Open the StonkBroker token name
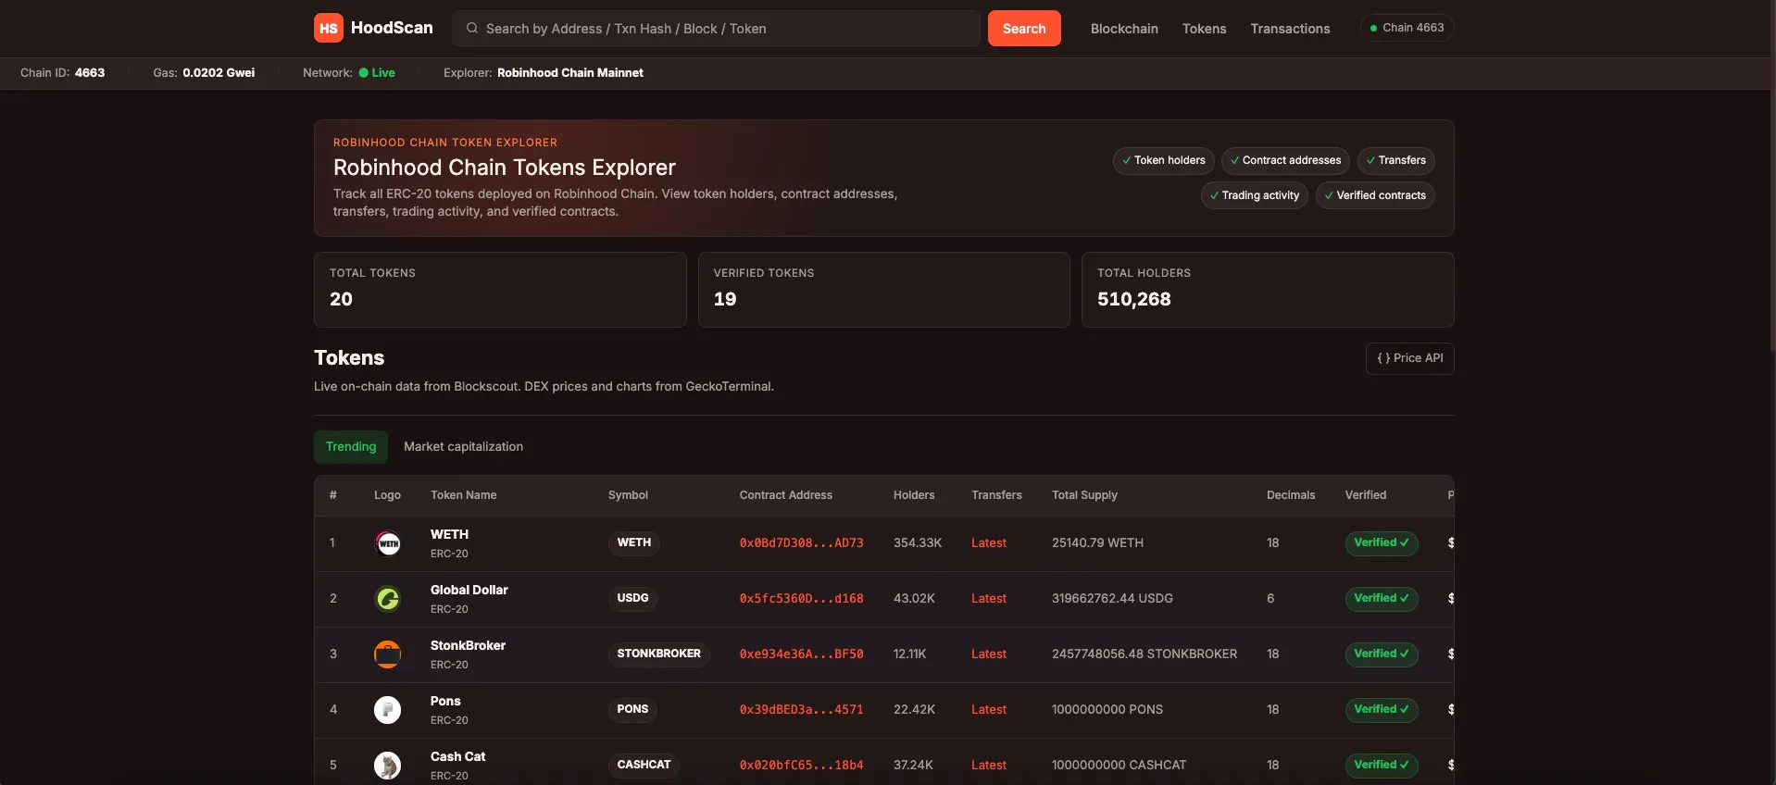Viewport: 1776px width, 785px height. 468,645
